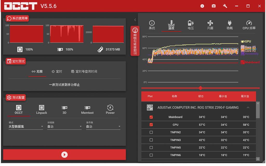Start the test with play button

(64, 155)
